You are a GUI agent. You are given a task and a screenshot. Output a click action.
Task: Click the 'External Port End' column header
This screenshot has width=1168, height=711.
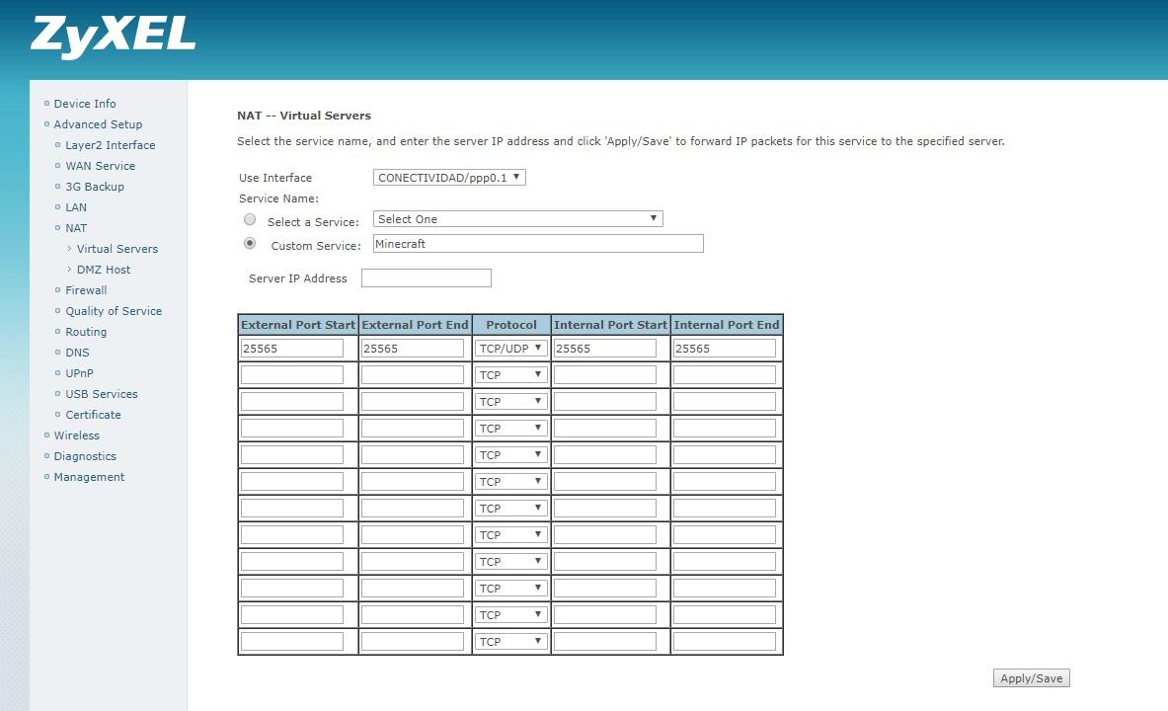415,325
